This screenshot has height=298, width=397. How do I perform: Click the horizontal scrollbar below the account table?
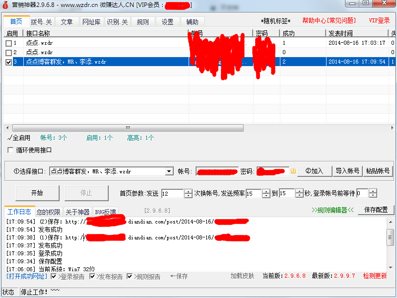[x=129, y=128]
